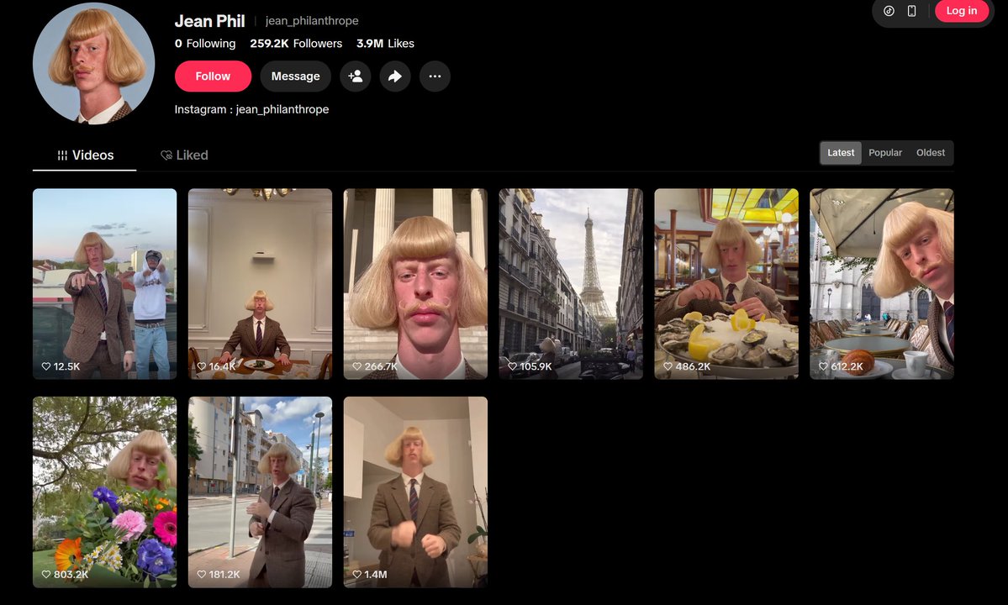Sort videos by Popular
This screenshot has width=1008, height=605.
pyautogui.click(x=885, y=153)
